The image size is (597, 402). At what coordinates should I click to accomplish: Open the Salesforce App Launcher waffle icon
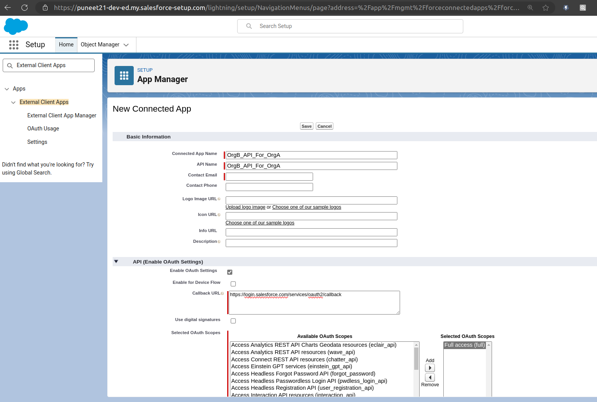(13, 44)
